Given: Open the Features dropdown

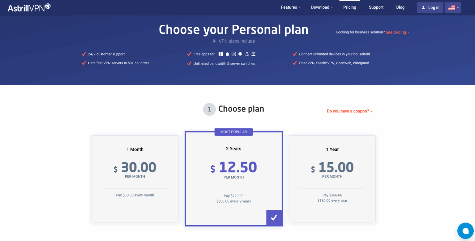Looking at the screenshot, I should (289, 7).
